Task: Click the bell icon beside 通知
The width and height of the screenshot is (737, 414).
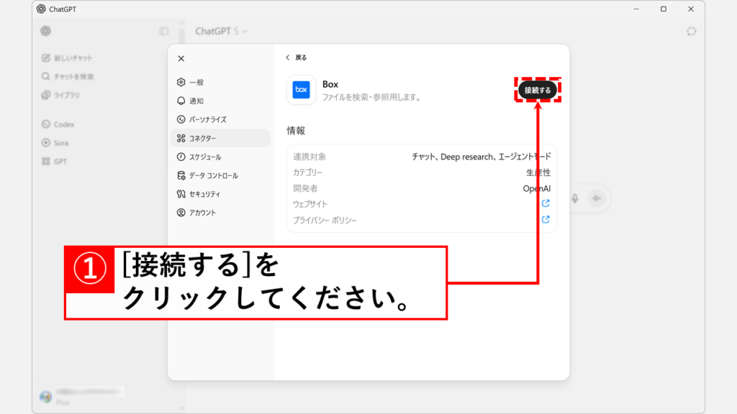Action: click(181, 101)
